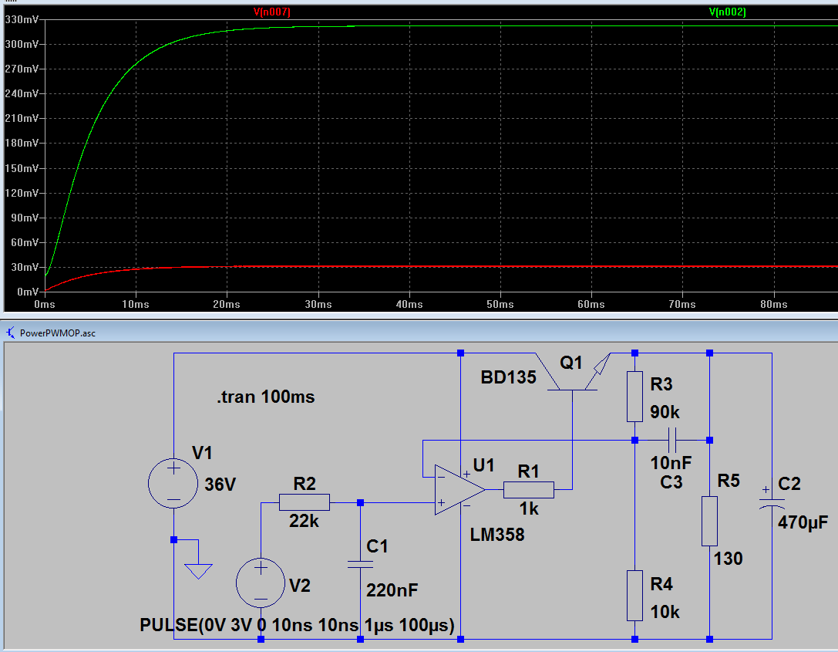Click the schematic window transistor icon
Viewport: 838px width, 652px height.
(x=11, y=333)
